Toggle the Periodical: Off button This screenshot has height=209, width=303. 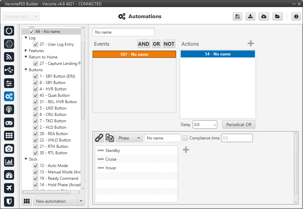(x=239, y=125)
